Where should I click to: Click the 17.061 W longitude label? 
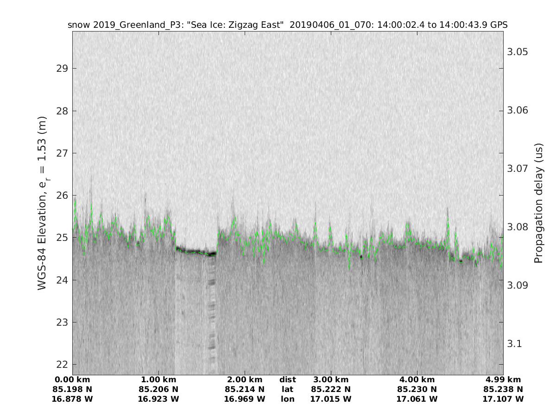417,399
